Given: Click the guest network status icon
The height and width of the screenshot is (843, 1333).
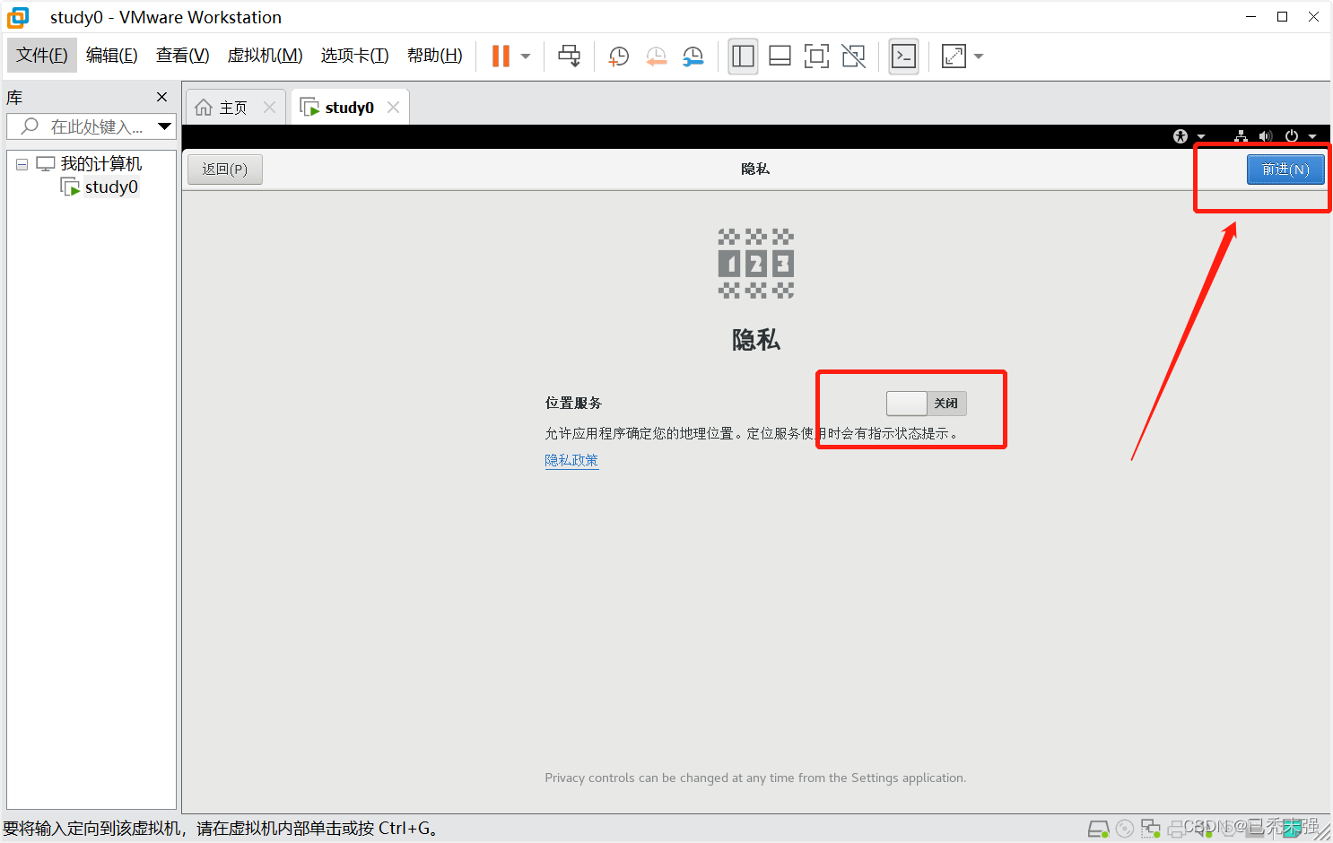Looking at the screenshot, I should click(1241, 136).
